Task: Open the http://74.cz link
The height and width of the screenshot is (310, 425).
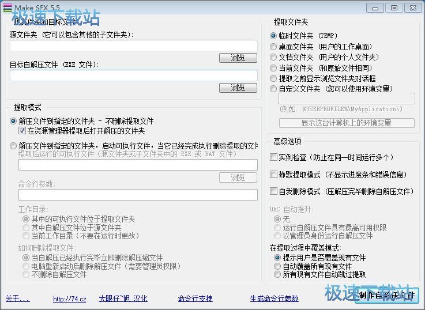Action: pos(70,299)
